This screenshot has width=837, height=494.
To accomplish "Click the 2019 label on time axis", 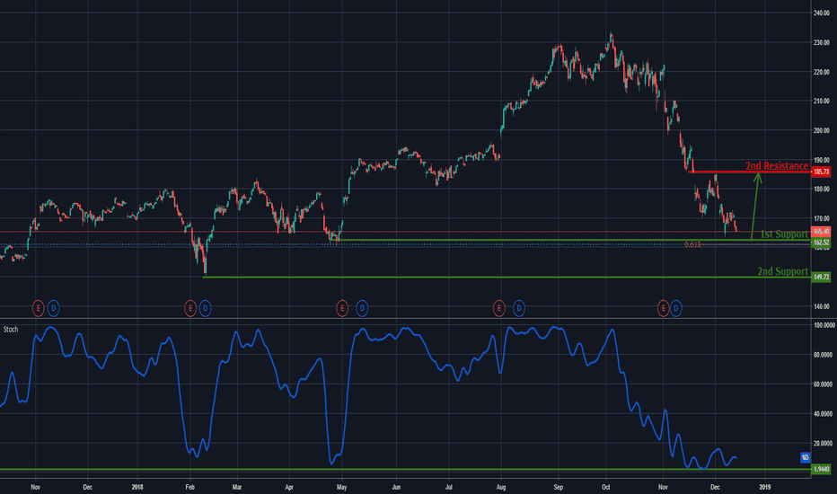I will (765, 487).
